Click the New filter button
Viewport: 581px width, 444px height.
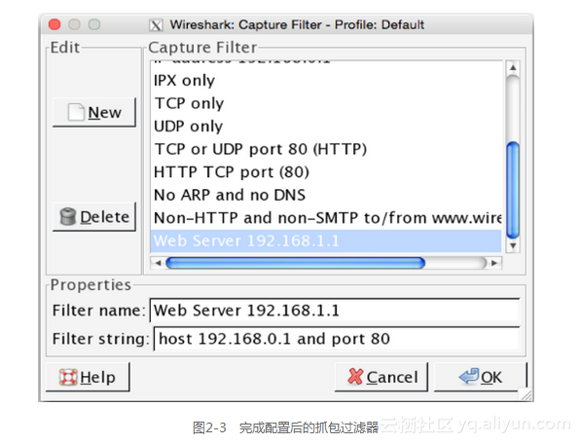[94, 112]
